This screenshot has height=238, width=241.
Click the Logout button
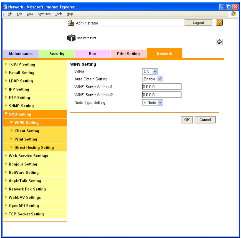(198, 23)
